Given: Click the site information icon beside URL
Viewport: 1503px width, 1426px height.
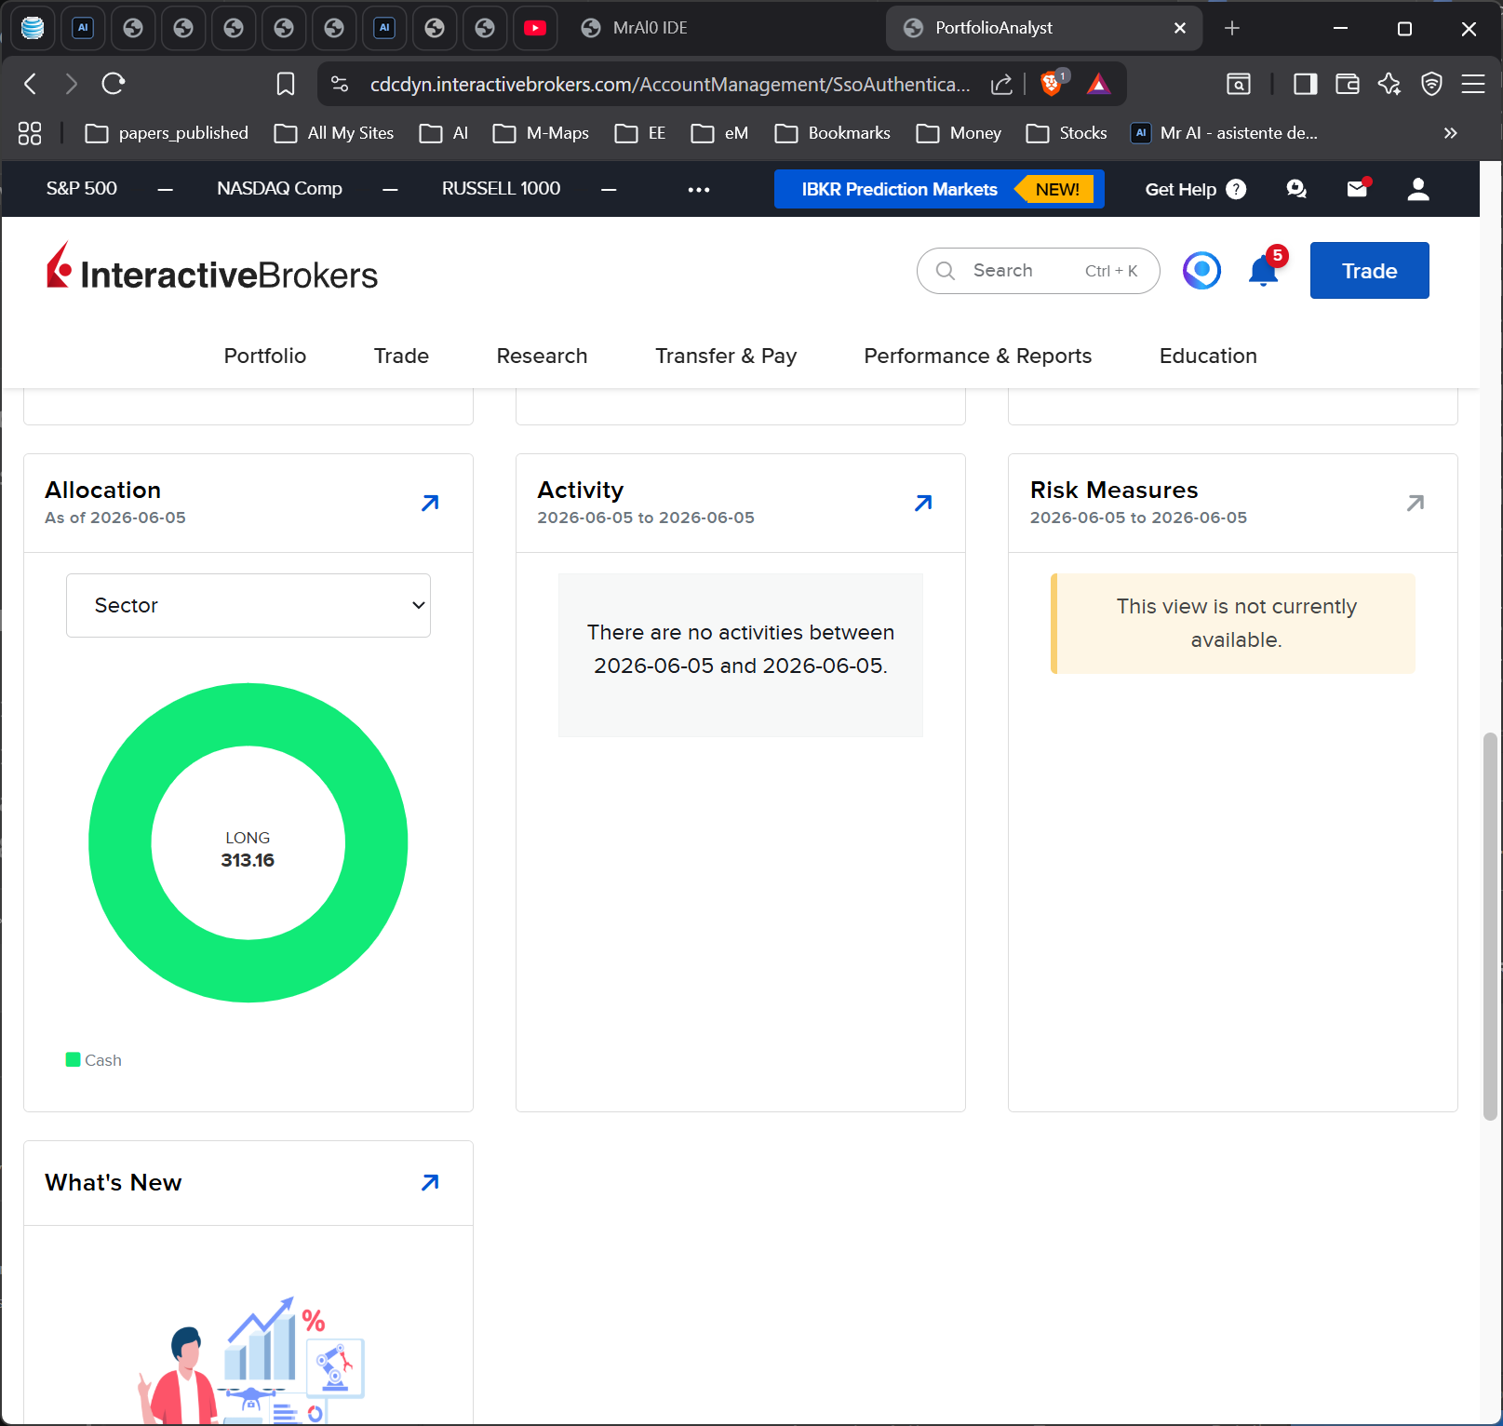Looking at the screenshot, I should (x=340, y=85).
